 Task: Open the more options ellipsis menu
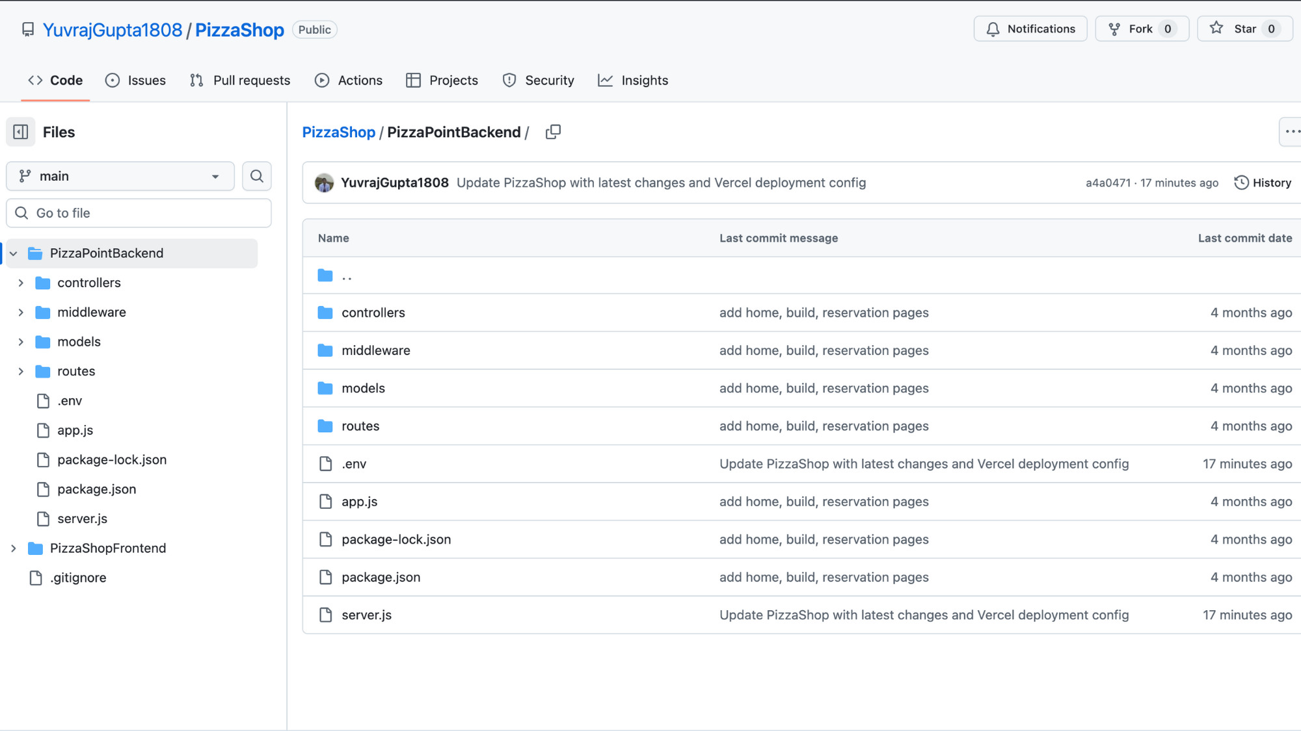click(1292, 132)
